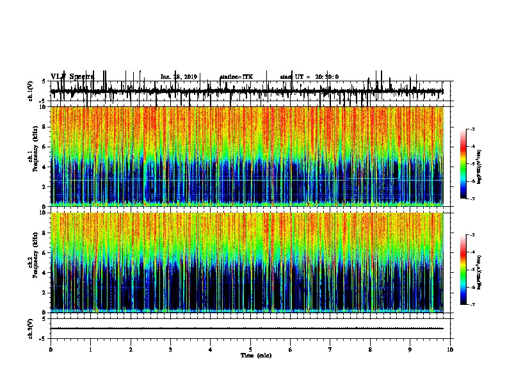The height and width of the screenshot is (392, 507).
Task: Click time axis tick label 8
Action: tap(370, 350)
